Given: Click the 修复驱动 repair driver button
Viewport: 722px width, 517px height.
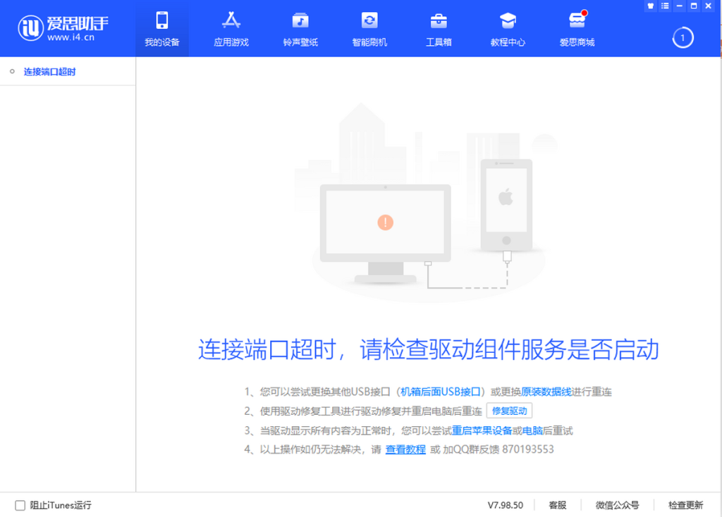Looking at the screenshot, I should tap(509, 411).
